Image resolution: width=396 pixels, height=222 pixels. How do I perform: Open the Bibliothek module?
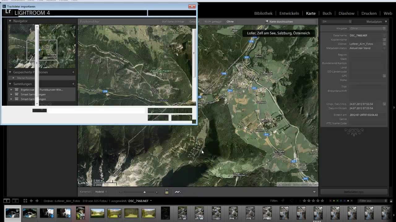263,13
